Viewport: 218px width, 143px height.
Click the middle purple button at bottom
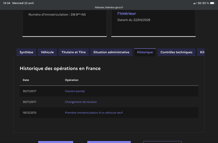[x=109, y=142]
